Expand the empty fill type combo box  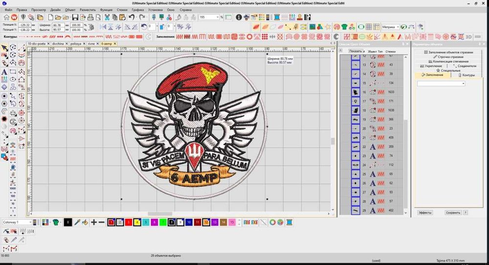pyautogui.click(x=463, y=83)
